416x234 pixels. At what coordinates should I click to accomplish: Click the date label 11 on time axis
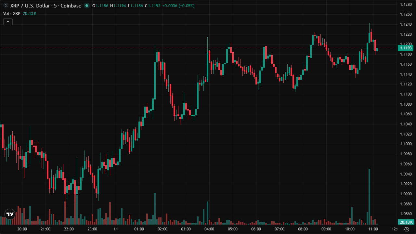point(116,229)
